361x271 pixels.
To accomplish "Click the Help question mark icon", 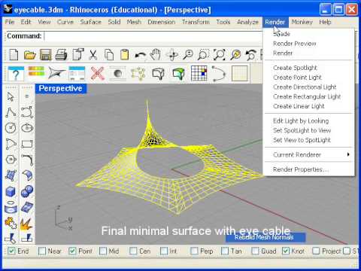I will [16, 73].
